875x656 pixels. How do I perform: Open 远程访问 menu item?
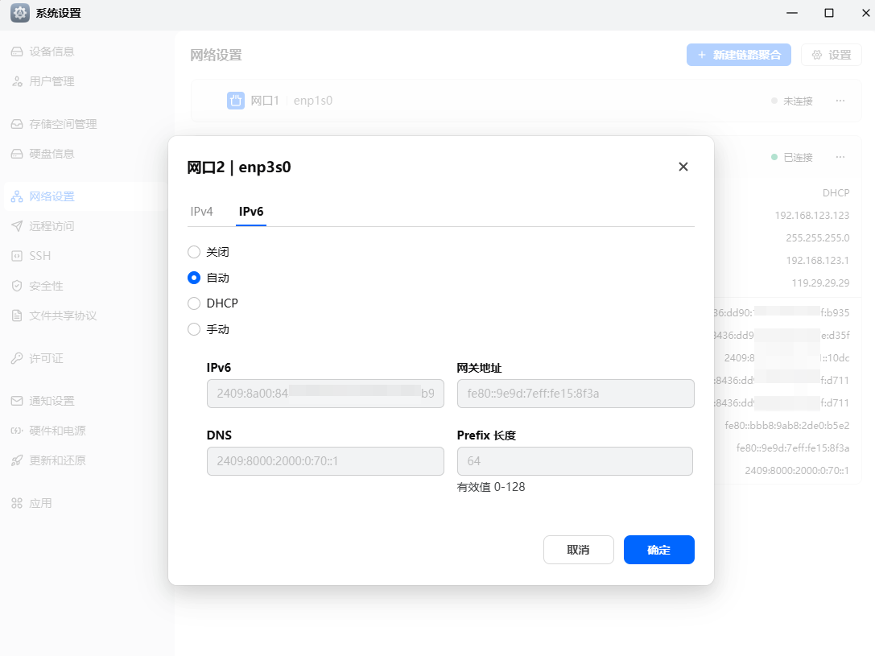point(52,226)
